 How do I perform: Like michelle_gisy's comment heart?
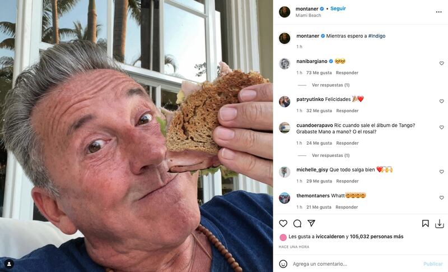(441, 172)
